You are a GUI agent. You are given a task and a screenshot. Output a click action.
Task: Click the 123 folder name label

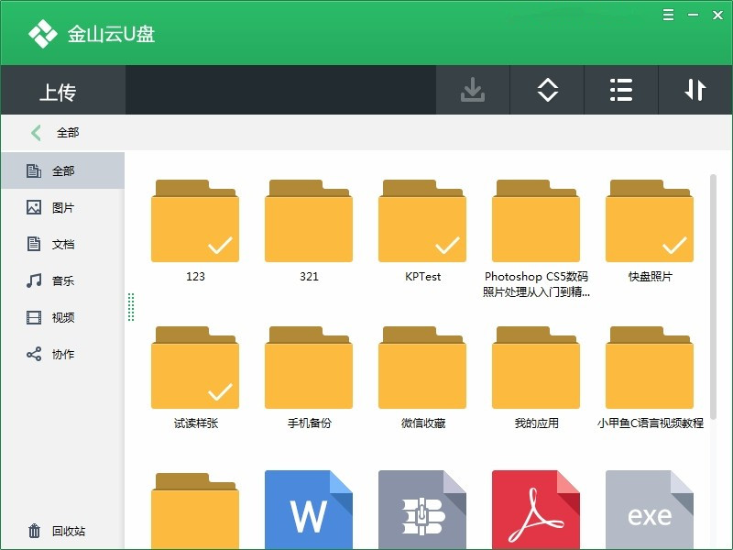[195, 277]
